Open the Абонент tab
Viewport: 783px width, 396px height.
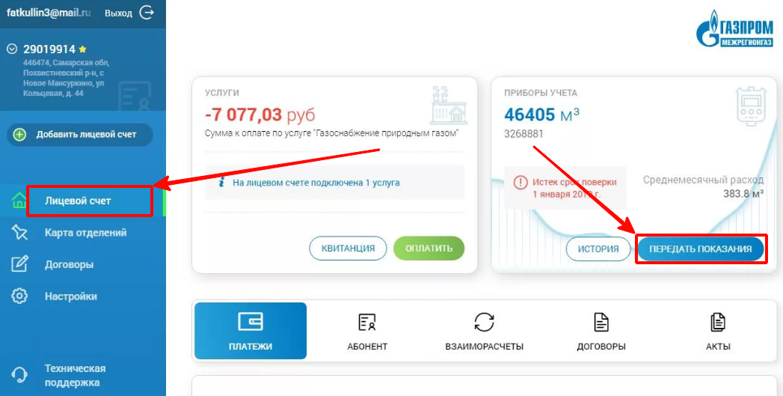367,331
